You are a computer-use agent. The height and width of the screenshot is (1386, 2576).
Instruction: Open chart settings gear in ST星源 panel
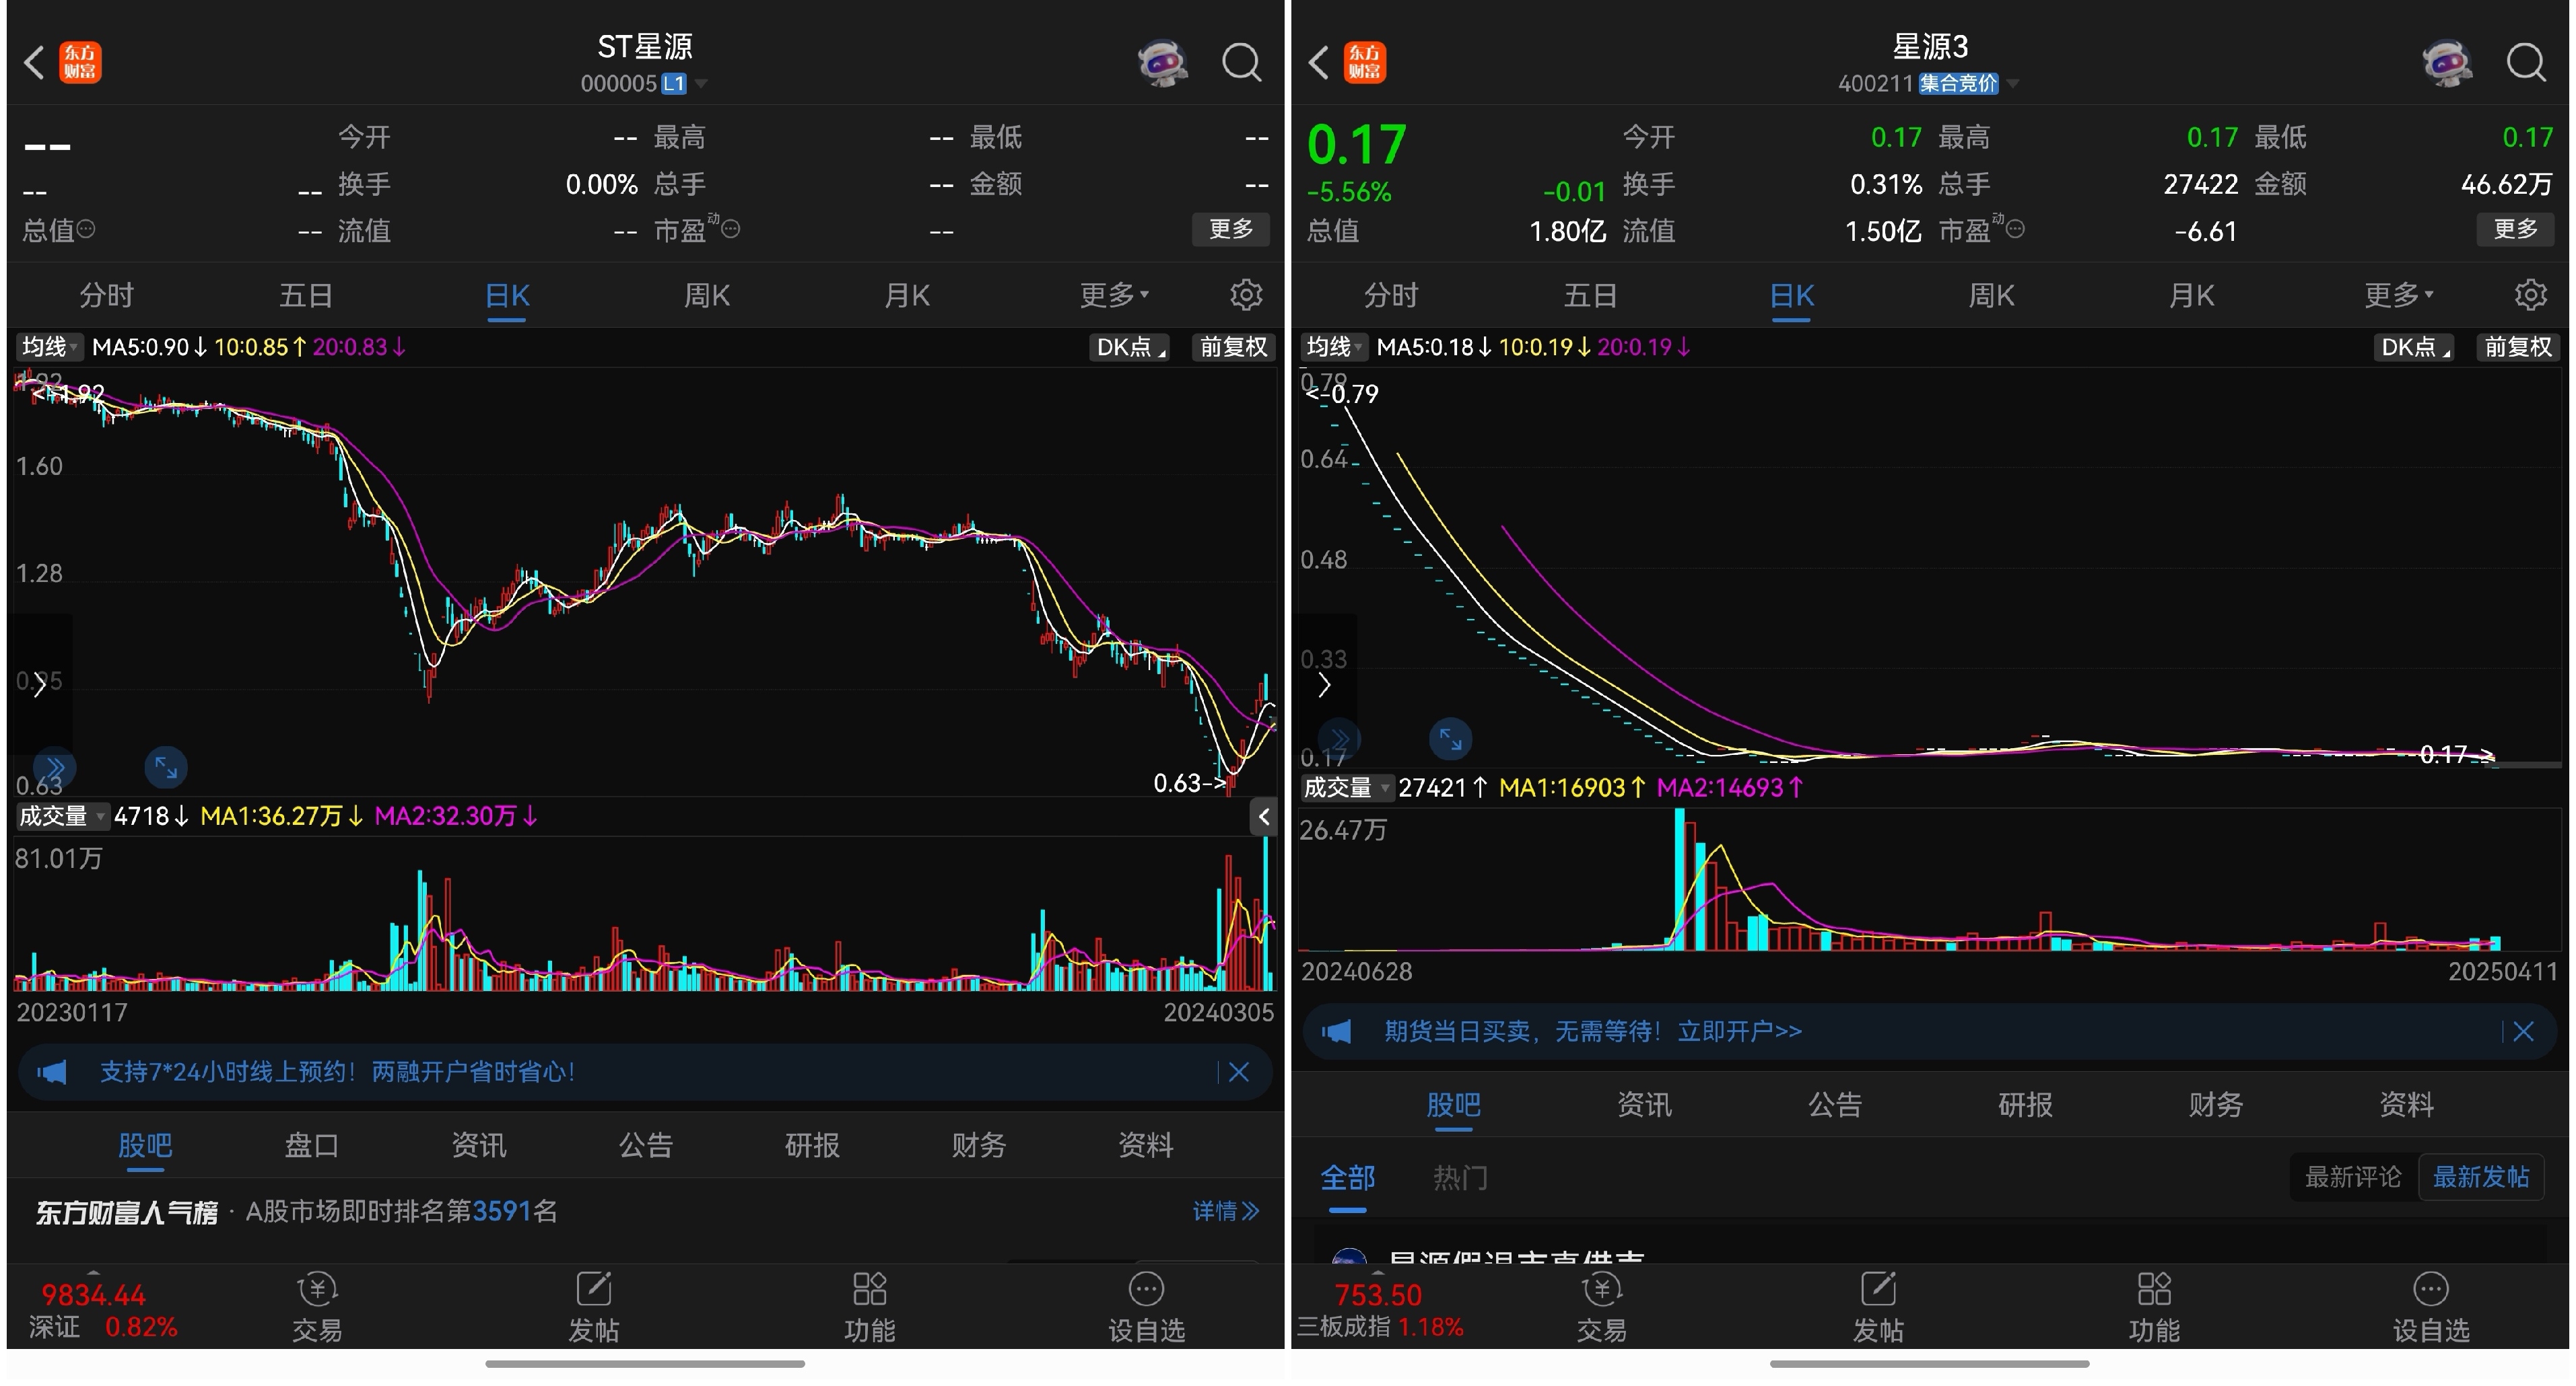1245,295
